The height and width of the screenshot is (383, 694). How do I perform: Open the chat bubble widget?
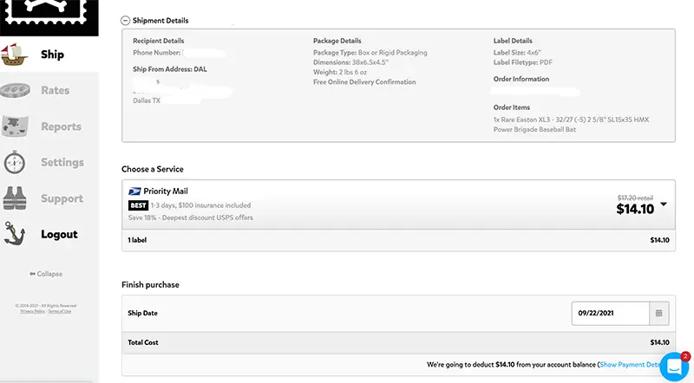tap(674, 367)
